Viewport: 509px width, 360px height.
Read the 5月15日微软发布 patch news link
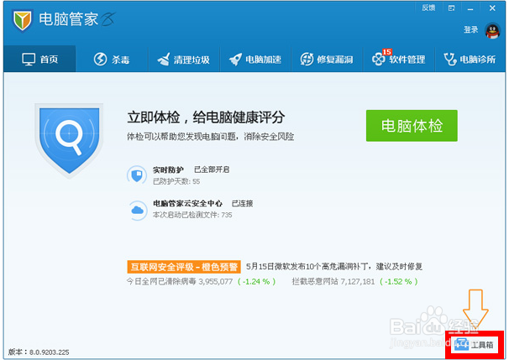[x=334, y=267]
